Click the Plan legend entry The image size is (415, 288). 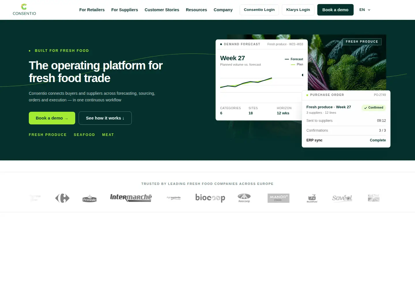pyautogui.click(x=297, y=65)
